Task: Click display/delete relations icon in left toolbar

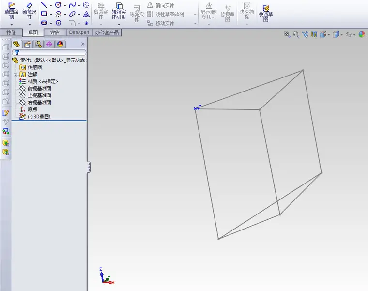Action: (x=6, y=131)
